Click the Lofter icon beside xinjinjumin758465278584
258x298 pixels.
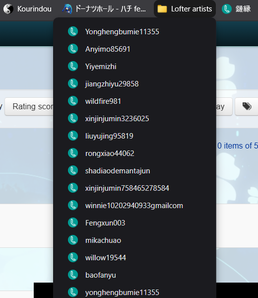tap(73, 188)
